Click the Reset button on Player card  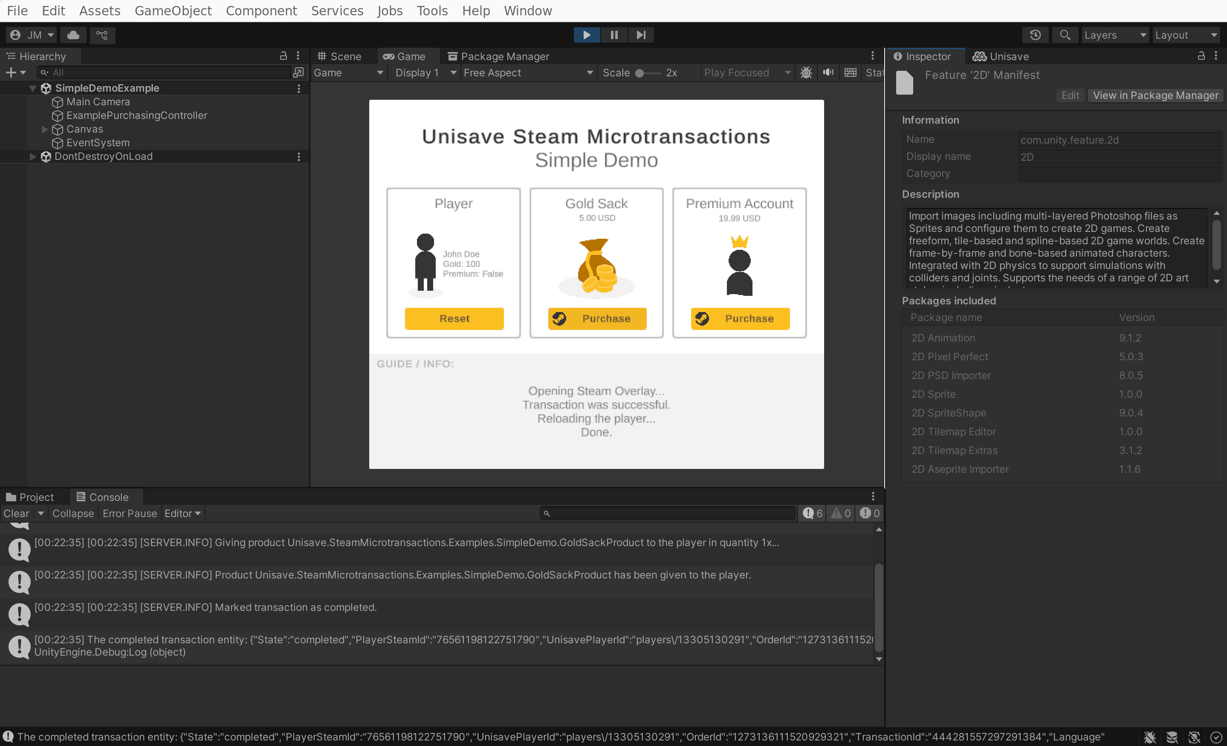pyautogui.click(x=454, y=319)
